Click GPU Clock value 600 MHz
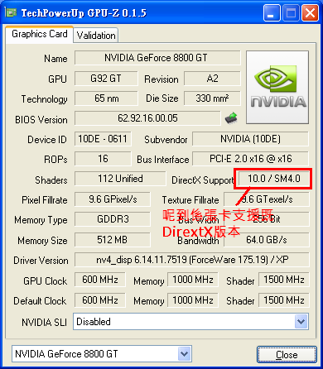This screenshot has width=323, height=369. (100, 280)
